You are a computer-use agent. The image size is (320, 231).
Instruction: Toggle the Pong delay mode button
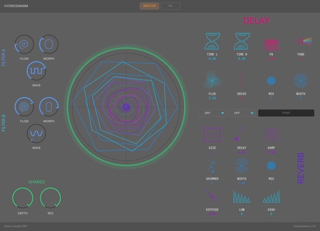point(286,113)
